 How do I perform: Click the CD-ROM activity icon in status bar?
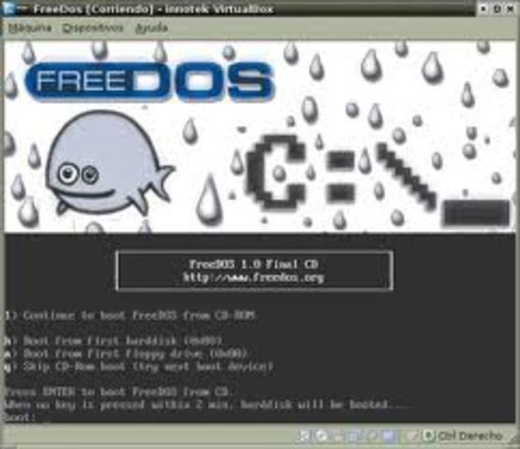click(321, 436)
